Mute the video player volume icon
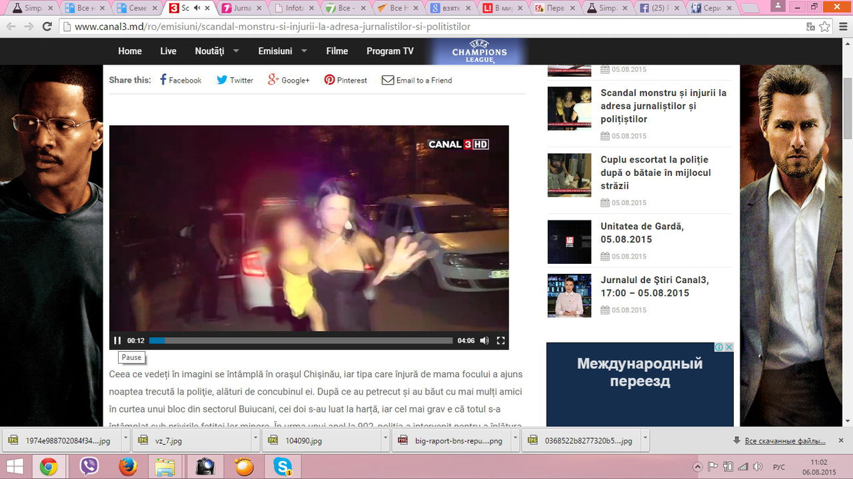 pyautogui.click(x=484, y=340)
